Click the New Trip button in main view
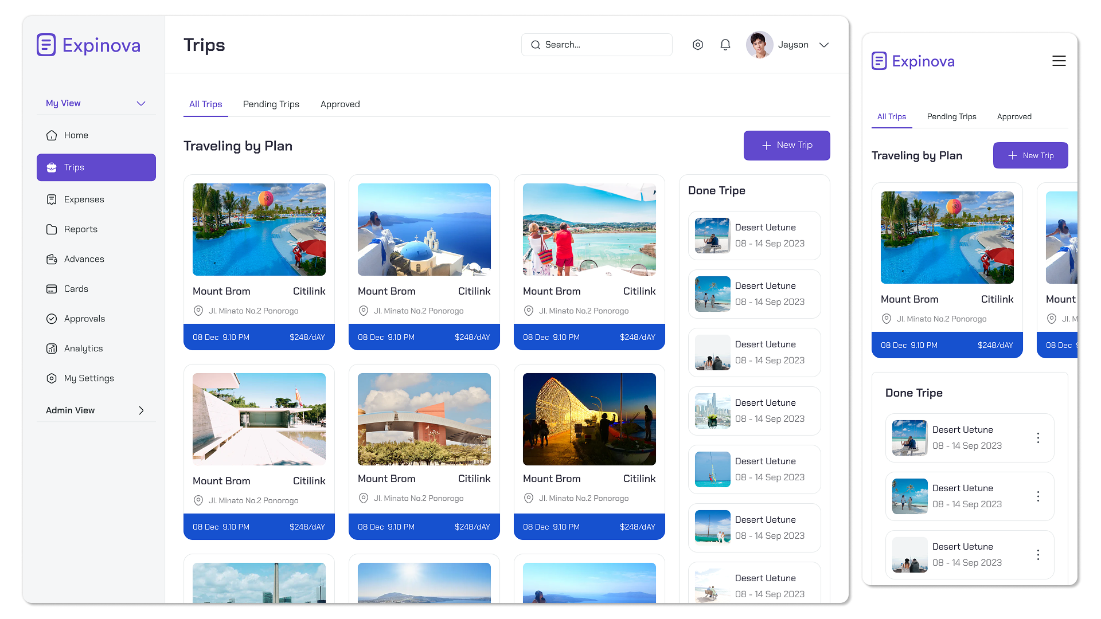This screenshot has height=619, width=1101. pos(787,146)
